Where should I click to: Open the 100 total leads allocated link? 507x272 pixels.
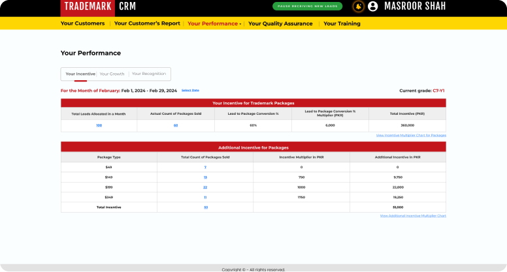coord(99,125)
